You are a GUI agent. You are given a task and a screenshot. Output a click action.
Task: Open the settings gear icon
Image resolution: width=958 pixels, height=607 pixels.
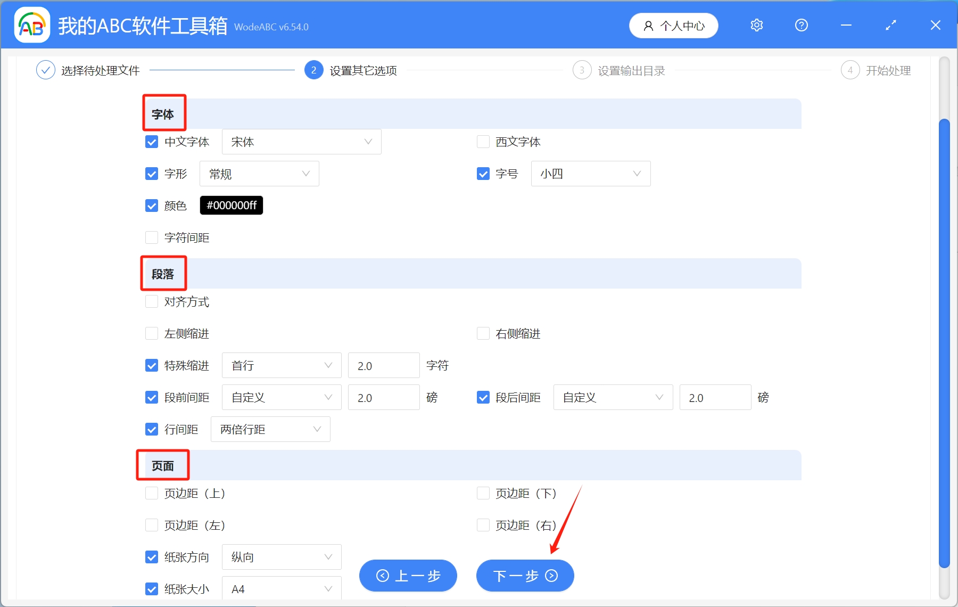[756, 25]
